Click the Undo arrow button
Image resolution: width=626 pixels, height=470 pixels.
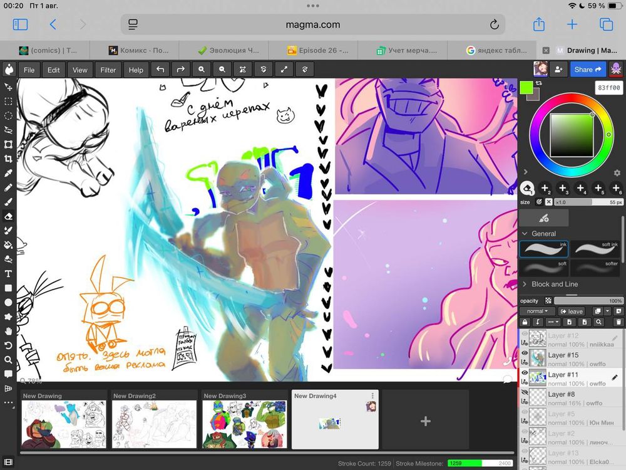click(160, 70)
